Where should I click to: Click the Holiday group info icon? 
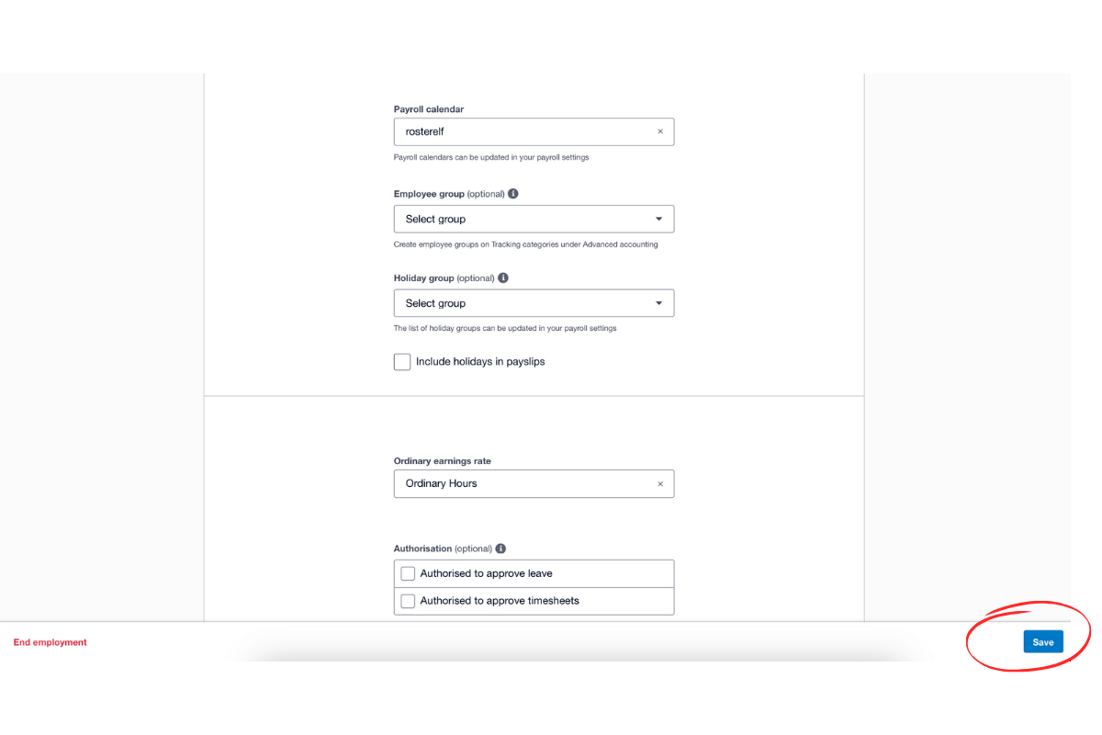[x=502, y=277]
